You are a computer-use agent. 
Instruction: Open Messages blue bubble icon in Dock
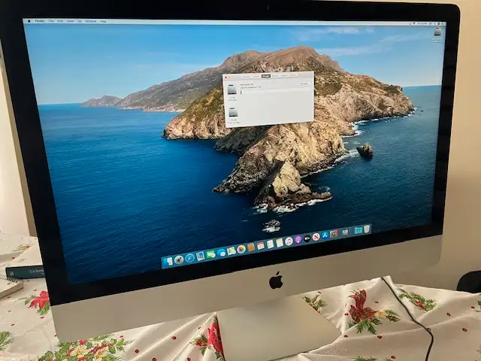[222, 253]
